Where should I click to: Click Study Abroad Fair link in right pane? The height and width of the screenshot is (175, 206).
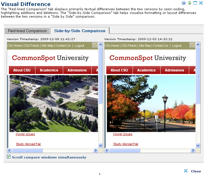click(x=126, y=144)
